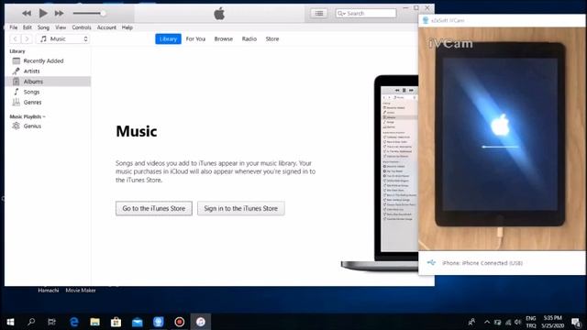The width and height of the screenshot is (587, 330).
Task: Expand the Music media type dropdown
Action: [x=63, y=38]
